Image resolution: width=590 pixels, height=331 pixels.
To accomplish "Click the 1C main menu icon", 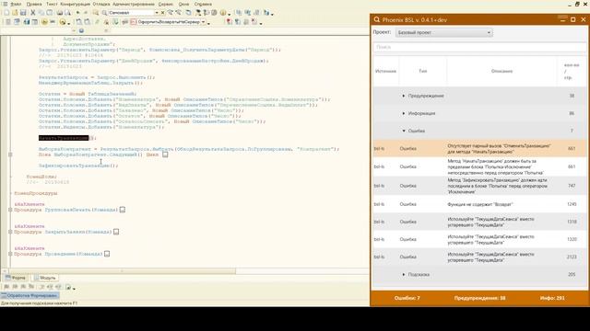I will tap(5, 4).
